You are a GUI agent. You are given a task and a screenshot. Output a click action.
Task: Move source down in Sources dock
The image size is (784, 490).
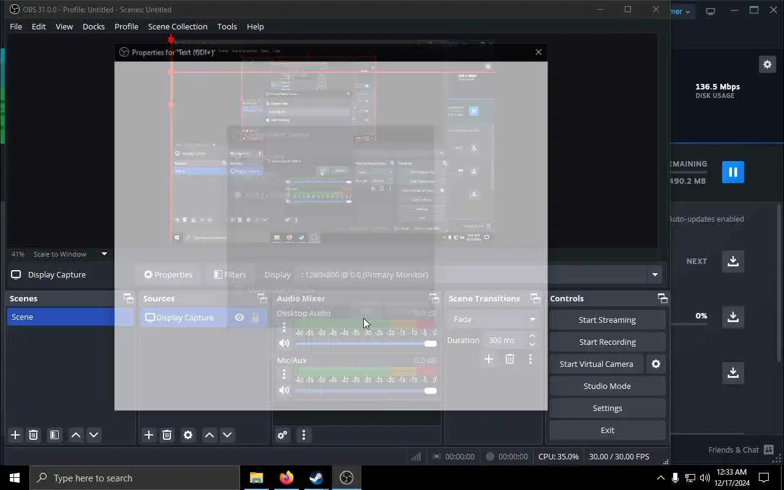point(227,435)
